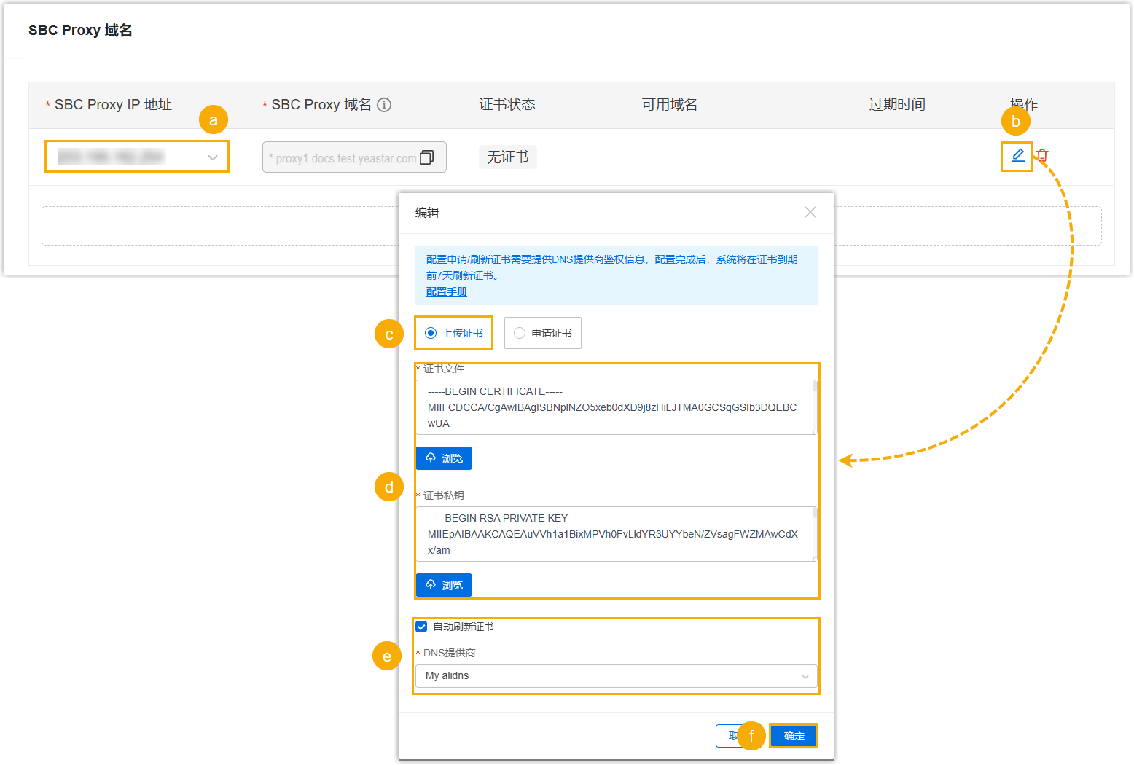Copy the SBC Proxy domain name

pyautogui.click(x=427, y=157)
